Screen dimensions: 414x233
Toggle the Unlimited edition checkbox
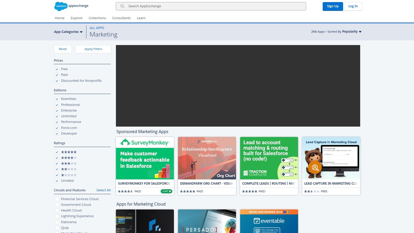[57, 116]
